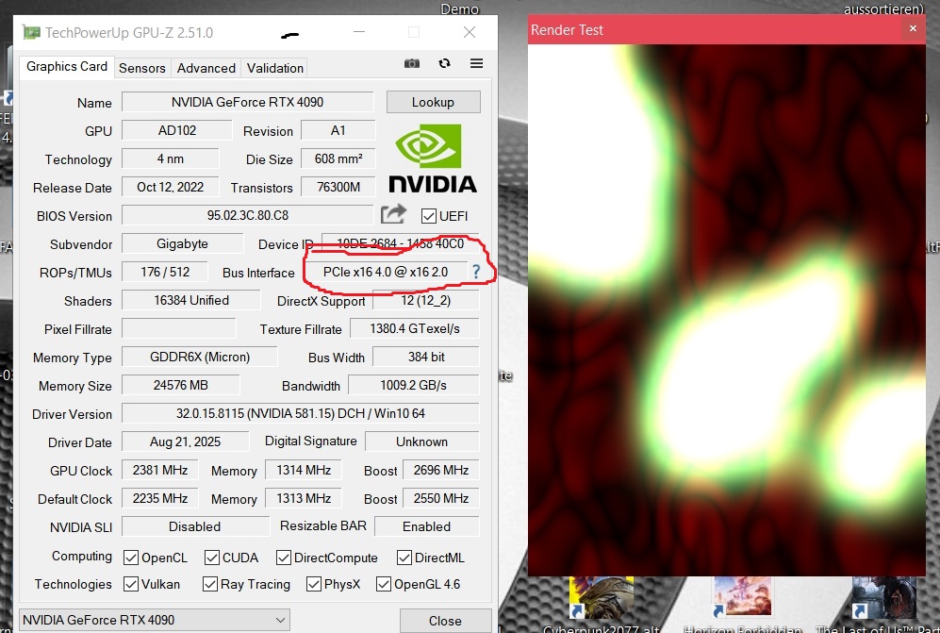Toggle the DirectML checkbox
The image size is (940, 633).
click(x=404, y=558)
